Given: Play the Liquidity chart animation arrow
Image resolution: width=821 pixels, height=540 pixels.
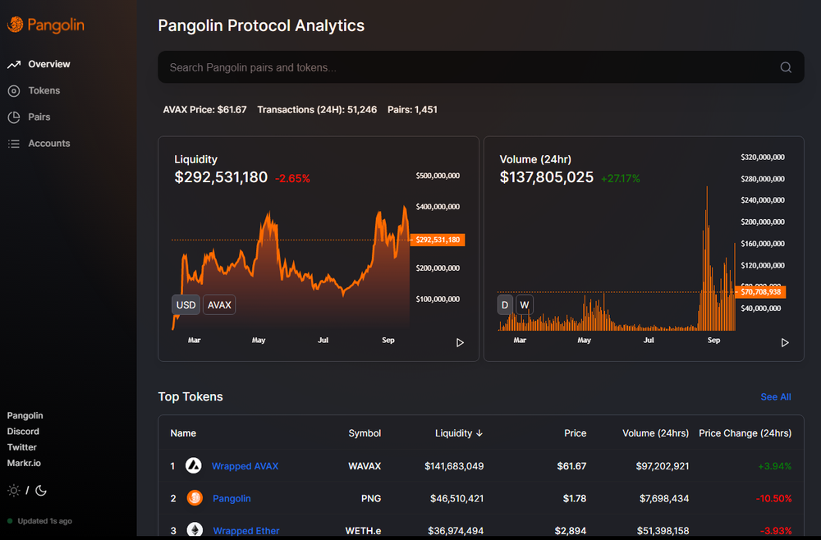Looking at the screenshot, I should click(x=461, y=342).
